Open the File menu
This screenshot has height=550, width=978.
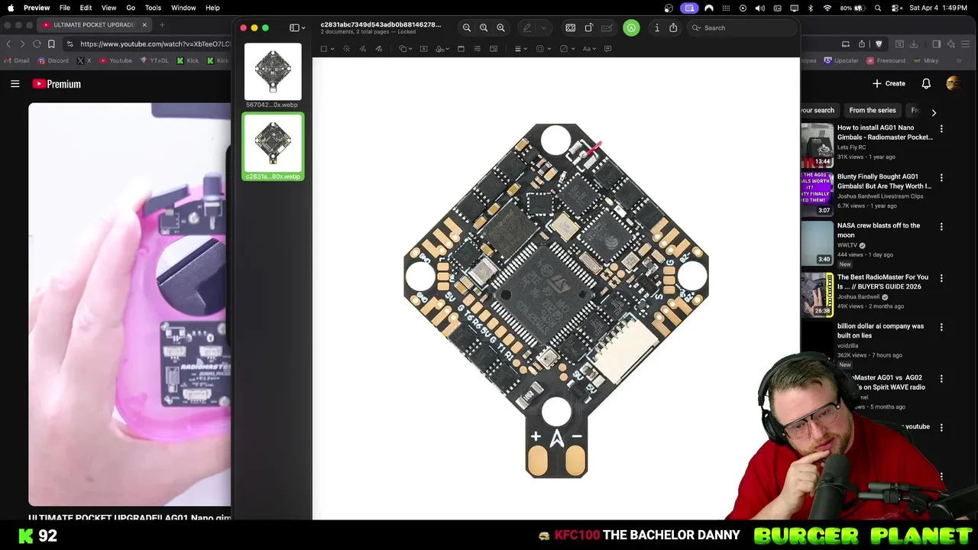pos(65,8)
